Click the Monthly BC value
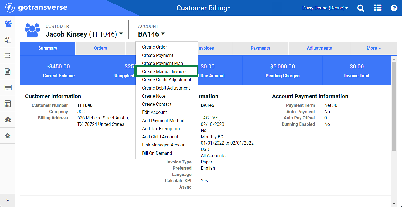 212,137
